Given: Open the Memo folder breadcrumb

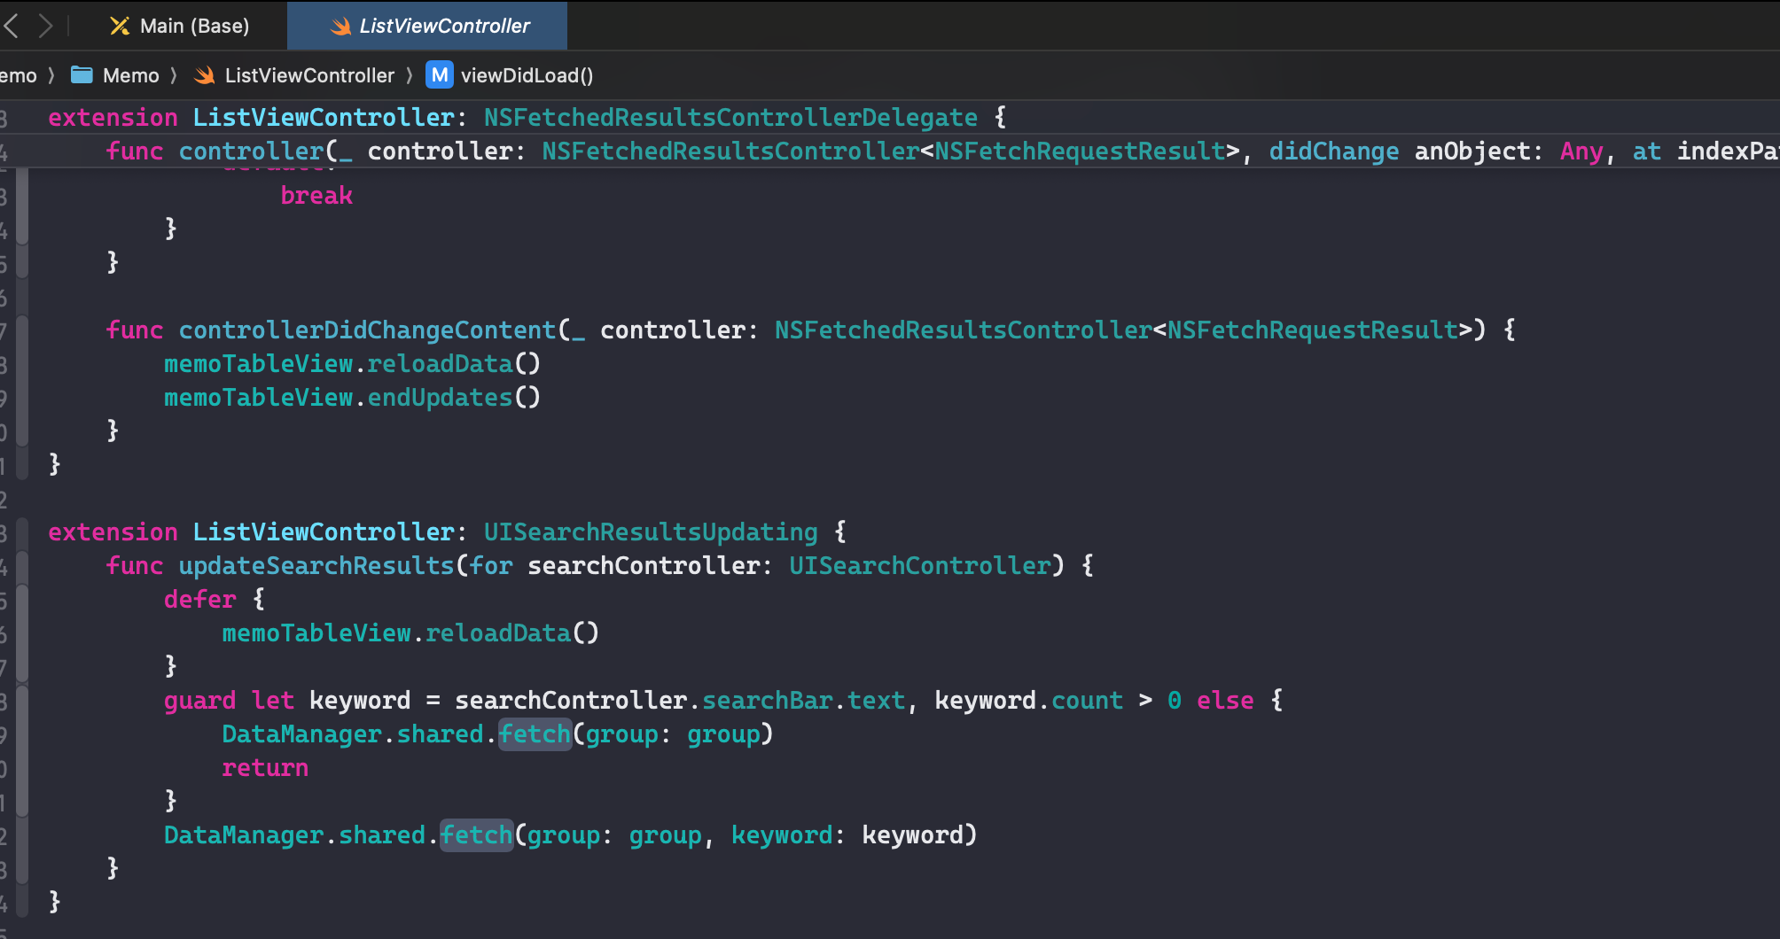Looking at the screenshot, I should pyautogui.click(x=115, y=75).
